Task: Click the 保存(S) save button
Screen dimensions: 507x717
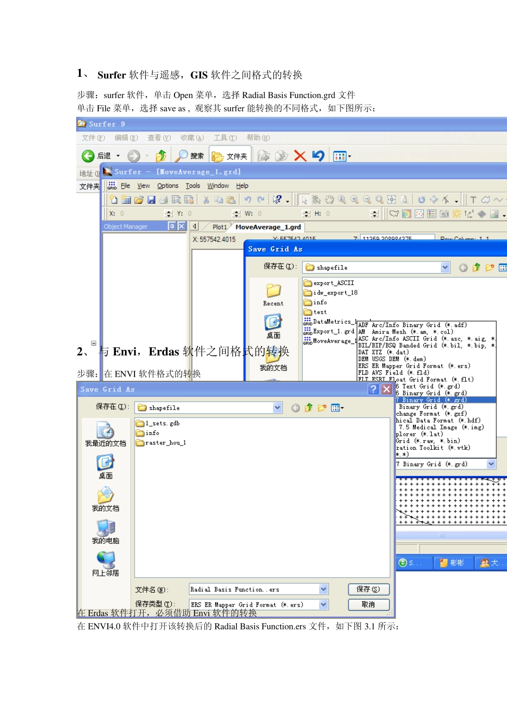Action: click(368, 589)
